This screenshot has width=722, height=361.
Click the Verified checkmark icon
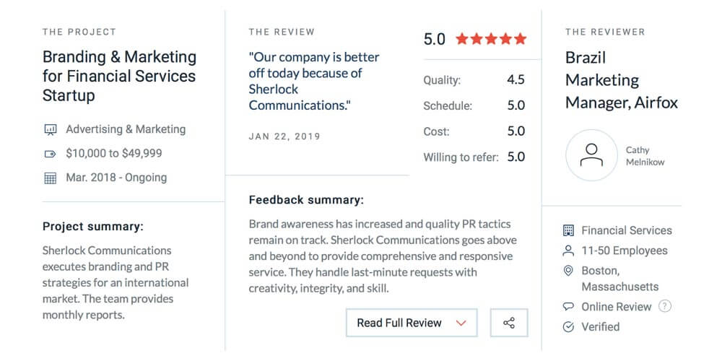(568, 327)
